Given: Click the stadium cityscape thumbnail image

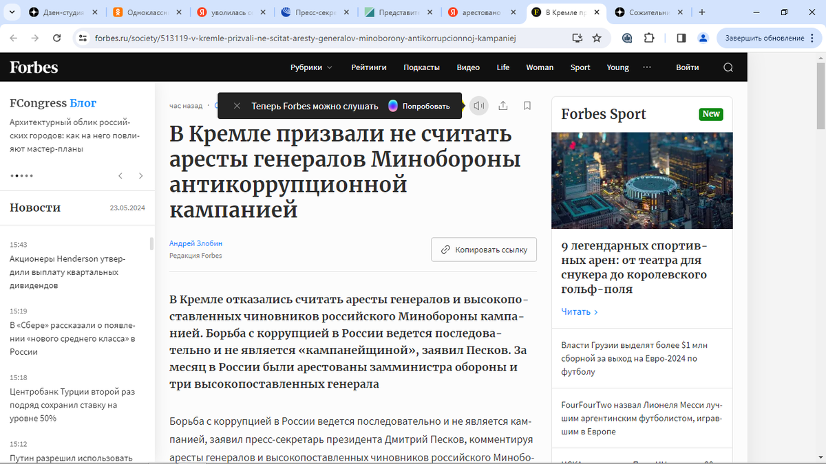Looking at the screenshot, I should 642,180.
